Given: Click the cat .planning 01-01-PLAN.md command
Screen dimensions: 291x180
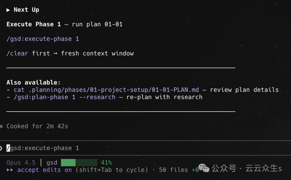Looking at the screenshot, I should click(x=106, y=90).
